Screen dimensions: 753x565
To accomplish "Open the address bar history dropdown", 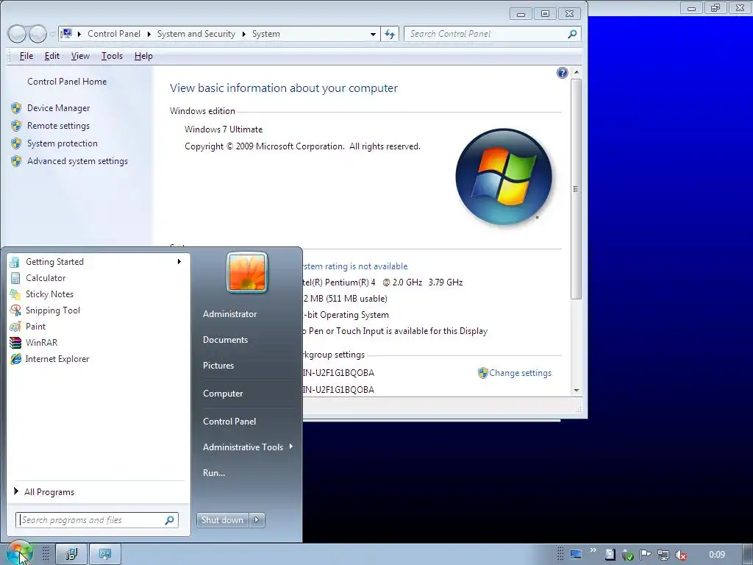I will coord(373,34).
